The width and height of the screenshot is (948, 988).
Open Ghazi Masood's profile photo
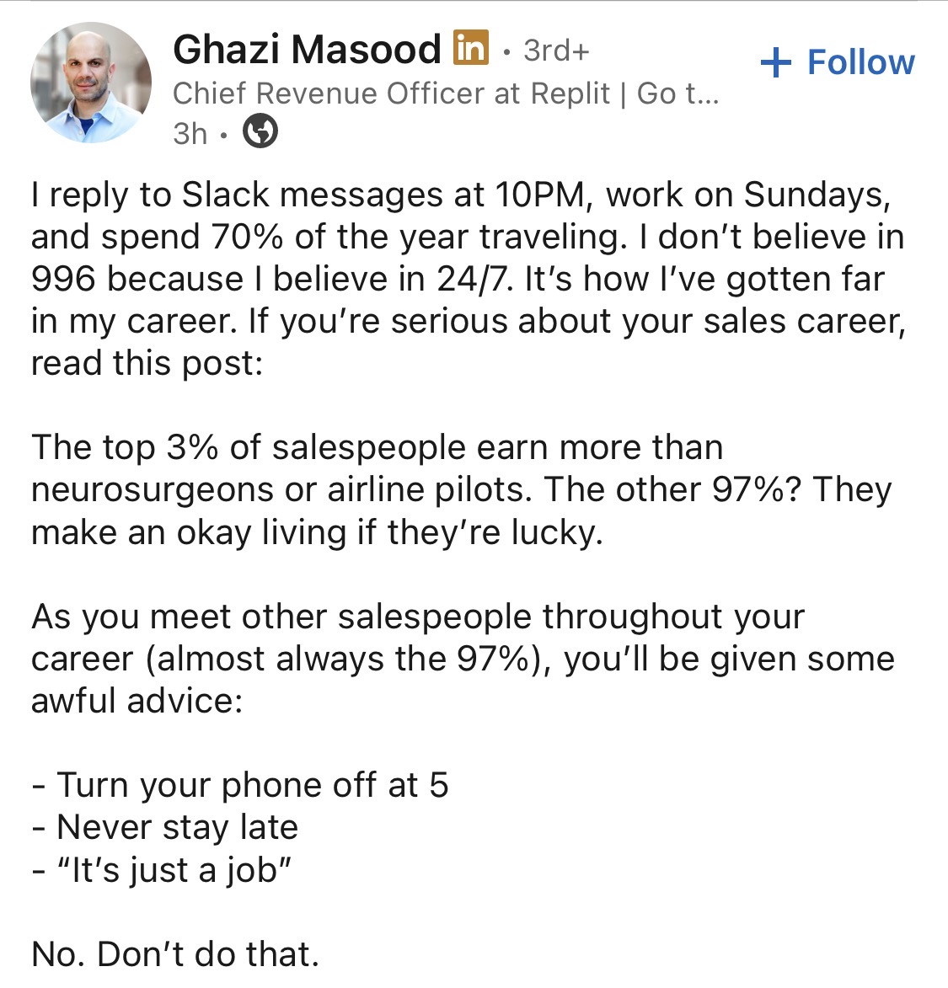point(91,83)
